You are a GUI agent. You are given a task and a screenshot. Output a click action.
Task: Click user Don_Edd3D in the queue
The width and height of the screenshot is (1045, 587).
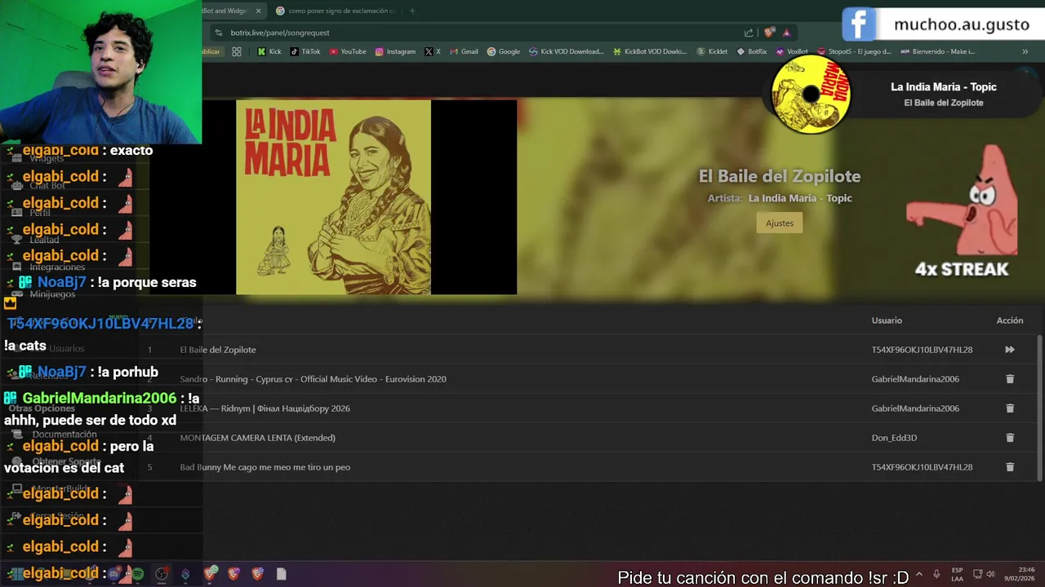pos(894,438)
